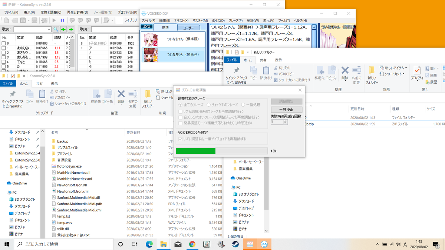Open Steam from the taskbar

[x=235, y=244]
